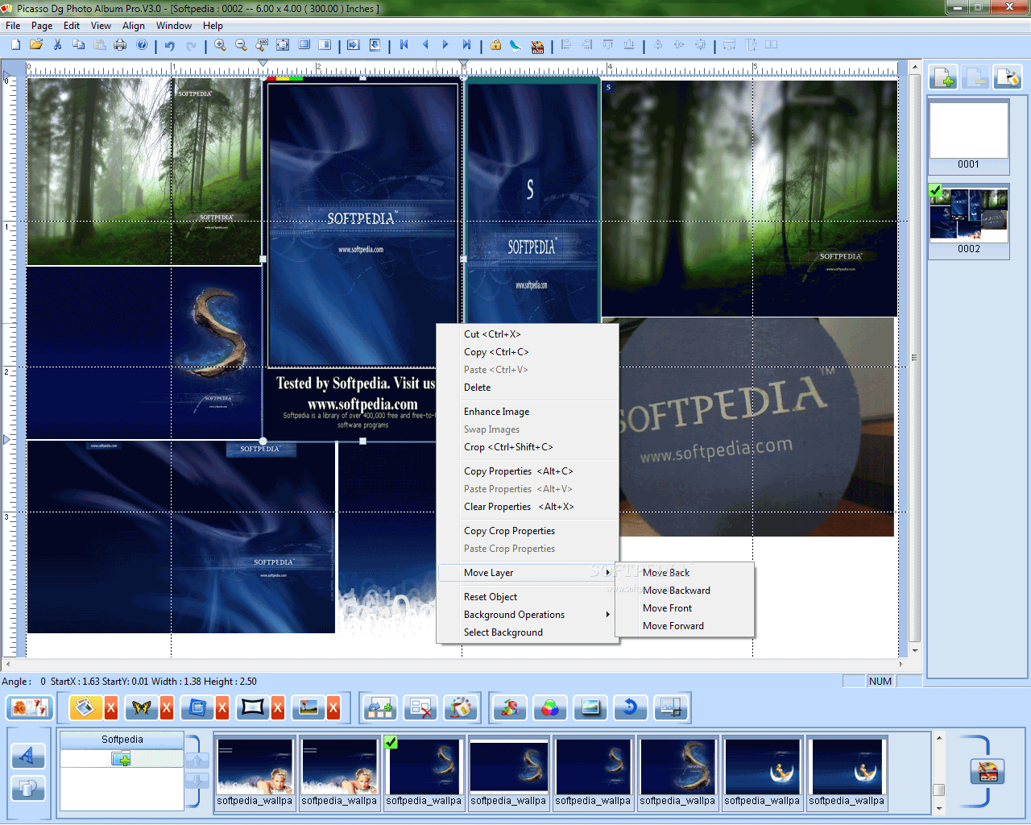Click the vertical canvas scrollbar down arrow
The image size is (1031, 825).
(915, 650)
